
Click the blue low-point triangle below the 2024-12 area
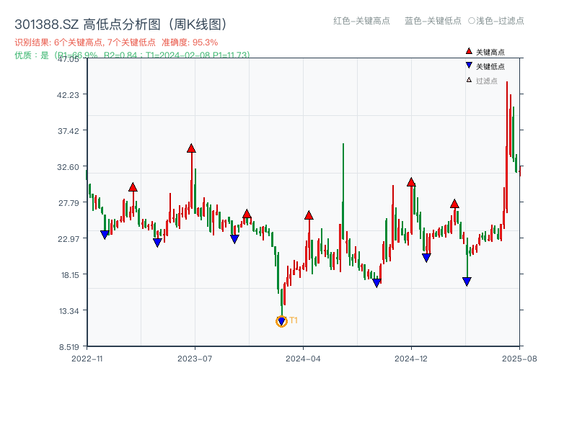426,256
